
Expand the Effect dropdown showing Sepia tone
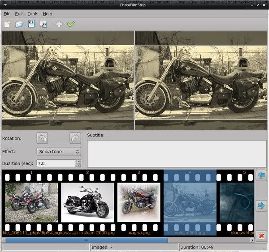pos(59,151)
